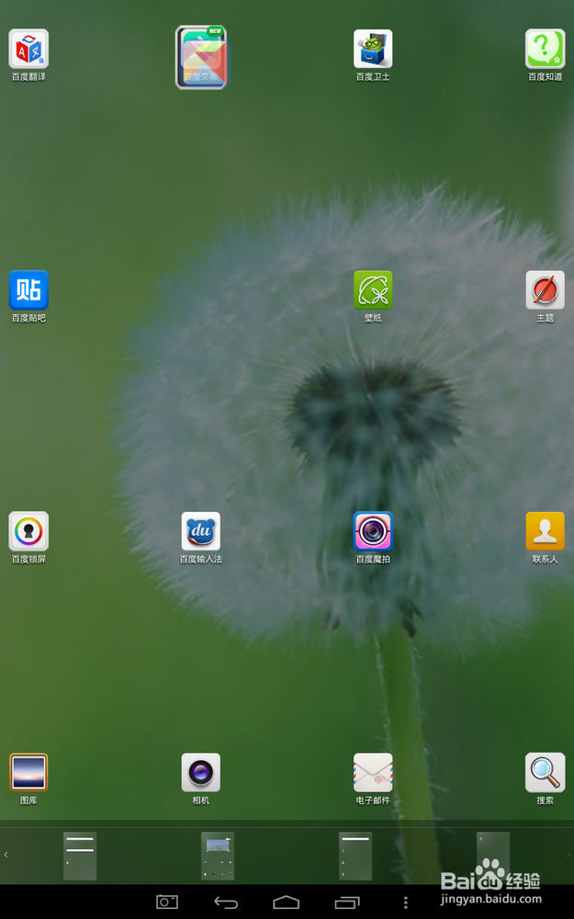Open 百度锁屏 lock screen app
574x919 pixels.
pos(28,531)
